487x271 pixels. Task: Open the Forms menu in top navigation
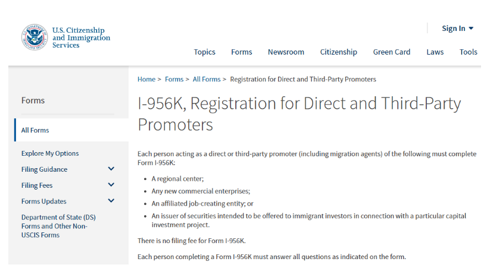coord(241,52)
